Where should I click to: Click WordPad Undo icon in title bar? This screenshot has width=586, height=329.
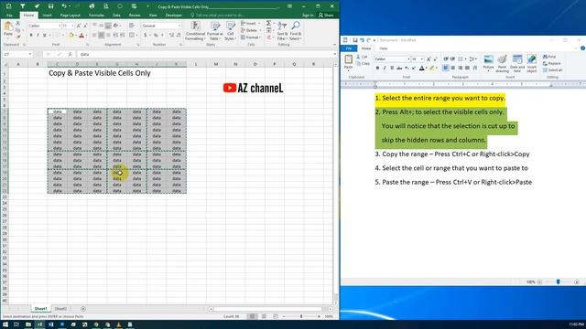pos(362,40)
